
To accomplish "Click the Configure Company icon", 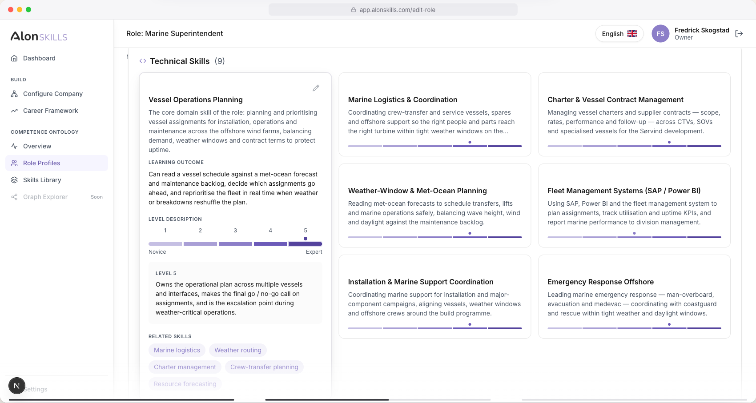I will tap(14, 94).
